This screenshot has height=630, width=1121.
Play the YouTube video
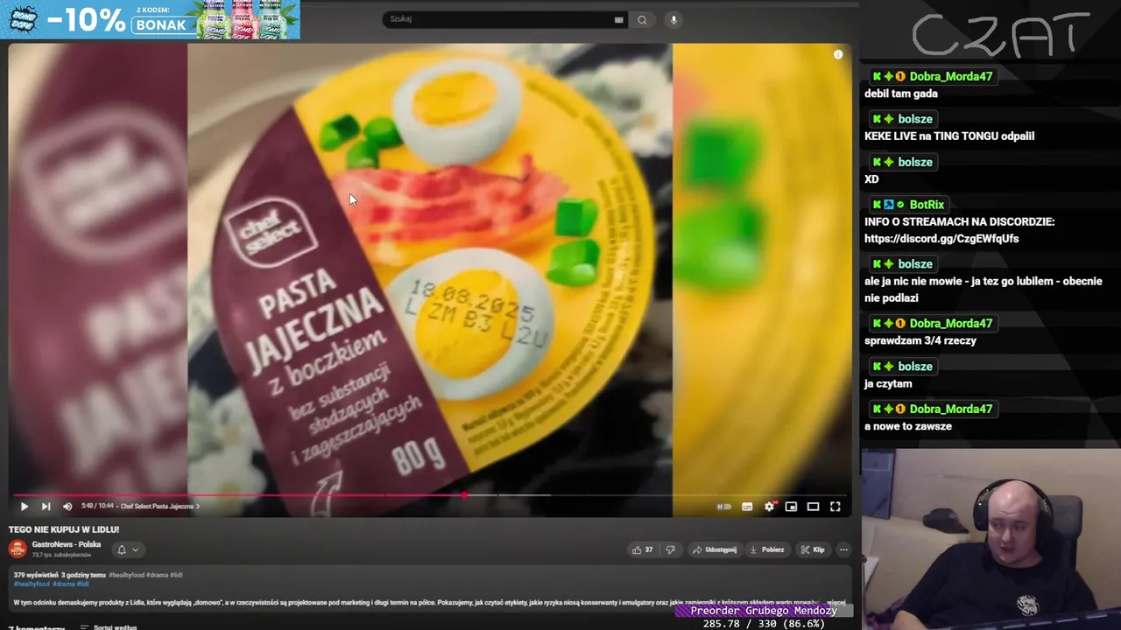[x=24, y=506]
